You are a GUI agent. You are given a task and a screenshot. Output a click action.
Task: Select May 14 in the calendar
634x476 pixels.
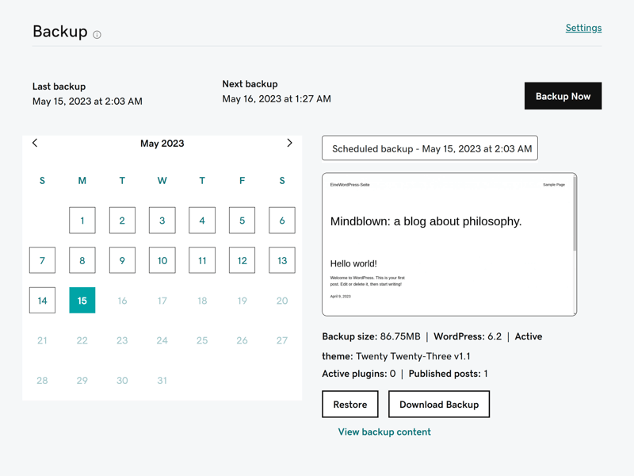coord(42,301)
